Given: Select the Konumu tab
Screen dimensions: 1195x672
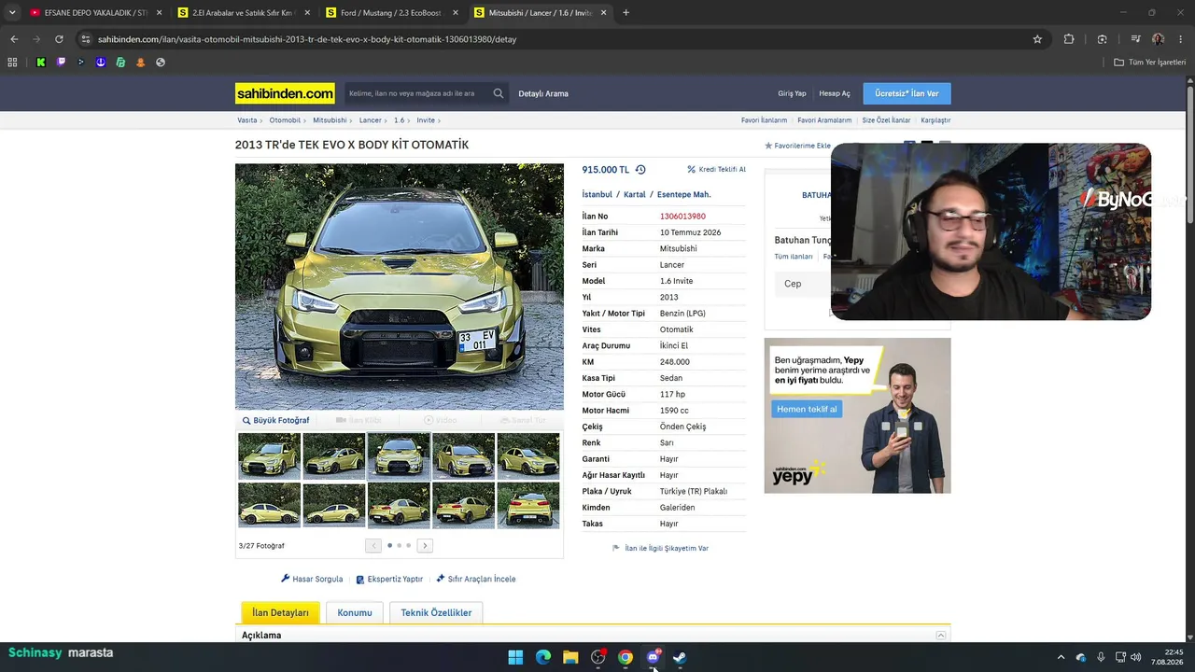Looking at the screenshot, I should [355, 612].
